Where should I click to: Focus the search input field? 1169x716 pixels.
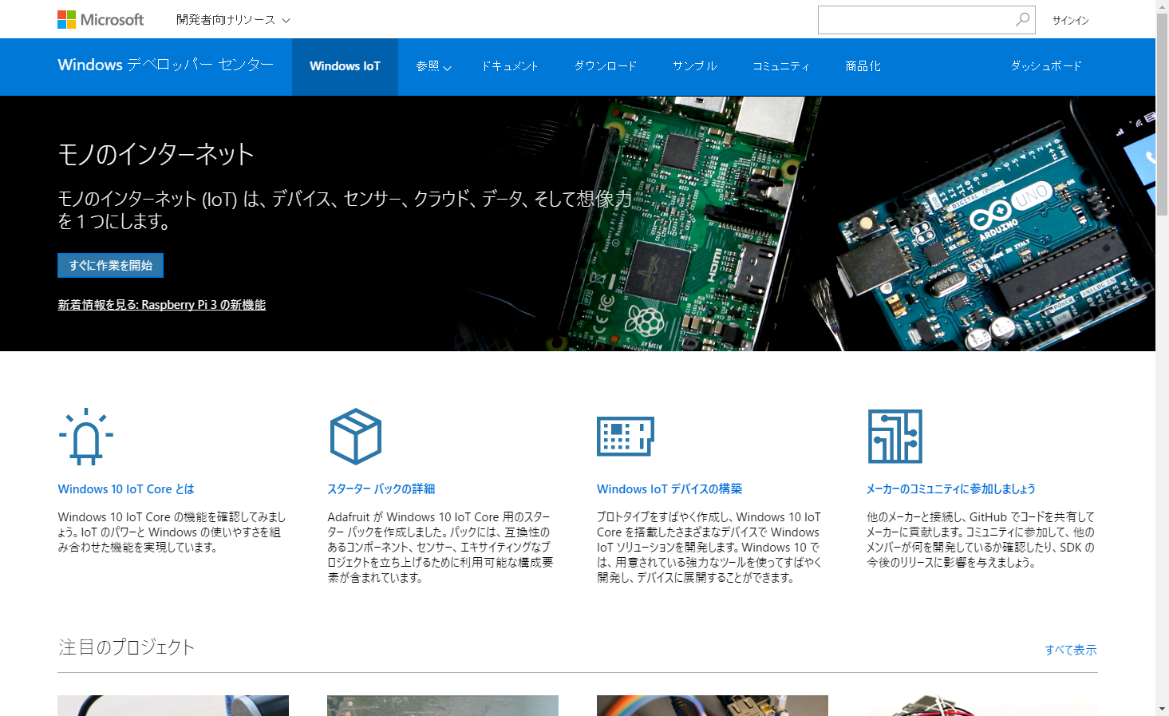click(x=914, y=20)
